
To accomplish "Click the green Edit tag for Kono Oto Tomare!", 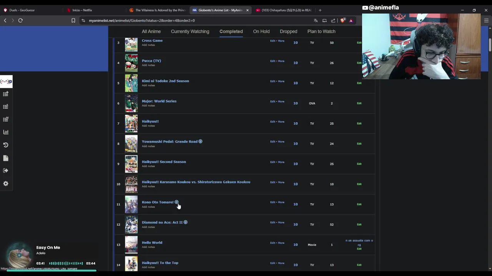I will click(x=359, y=204).
